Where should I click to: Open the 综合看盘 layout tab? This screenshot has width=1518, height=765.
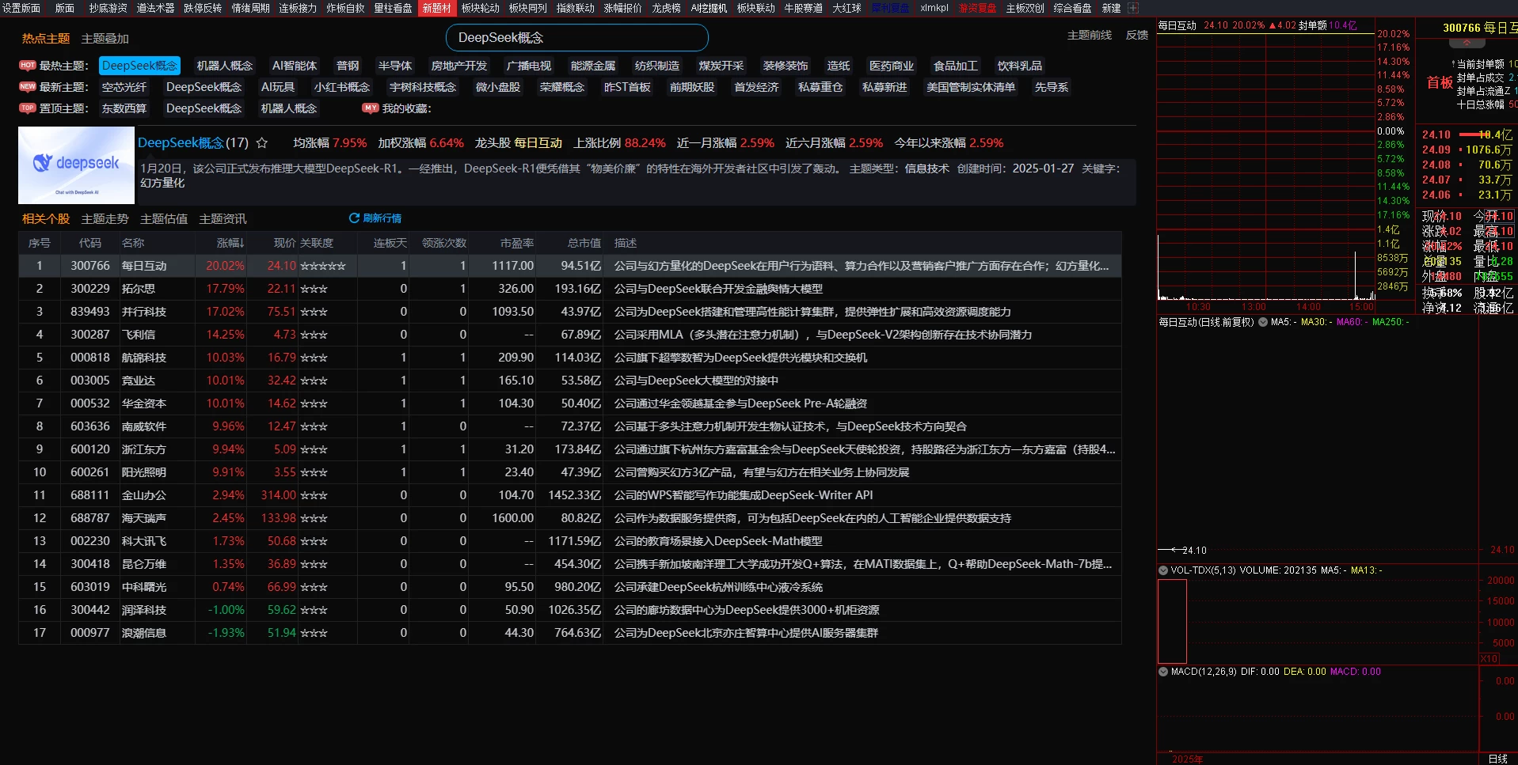(x=1072, y=8)
